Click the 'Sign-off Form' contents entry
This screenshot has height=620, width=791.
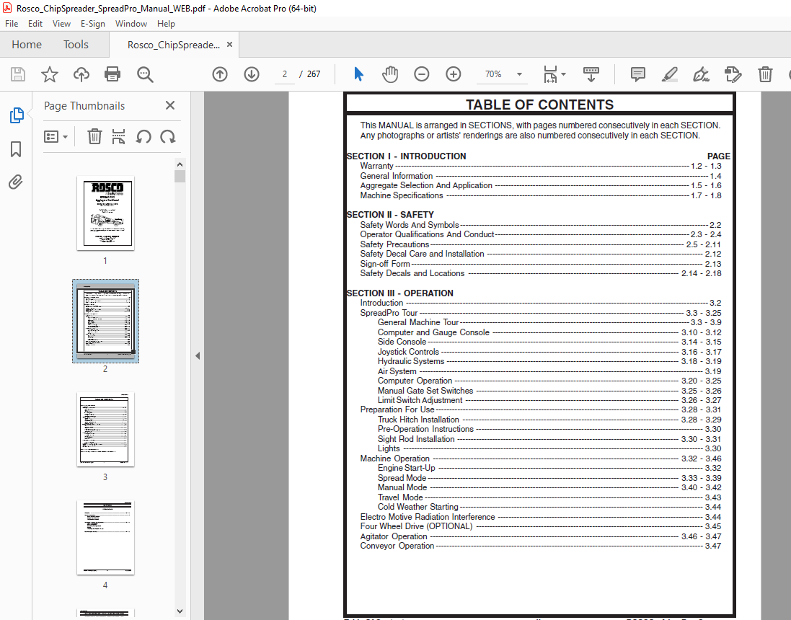pos(385,264)
